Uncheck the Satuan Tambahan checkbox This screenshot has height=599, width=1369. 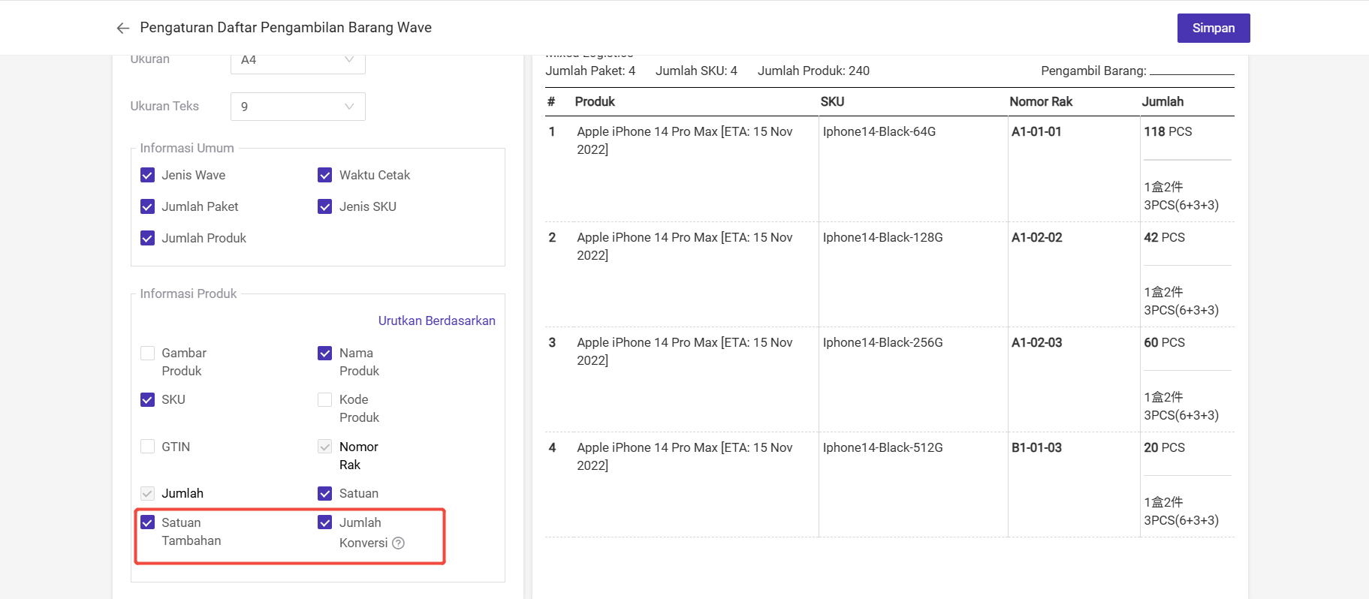coord(147,522)
